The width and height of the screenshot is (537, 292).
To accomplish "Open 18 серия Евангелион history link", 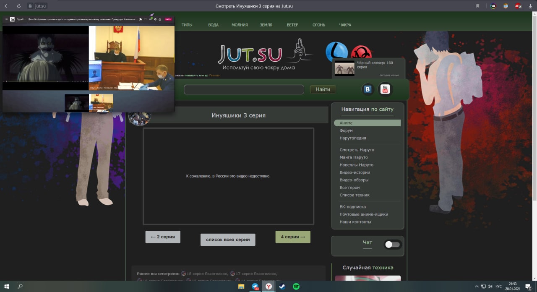I will [x=207, y=274].
